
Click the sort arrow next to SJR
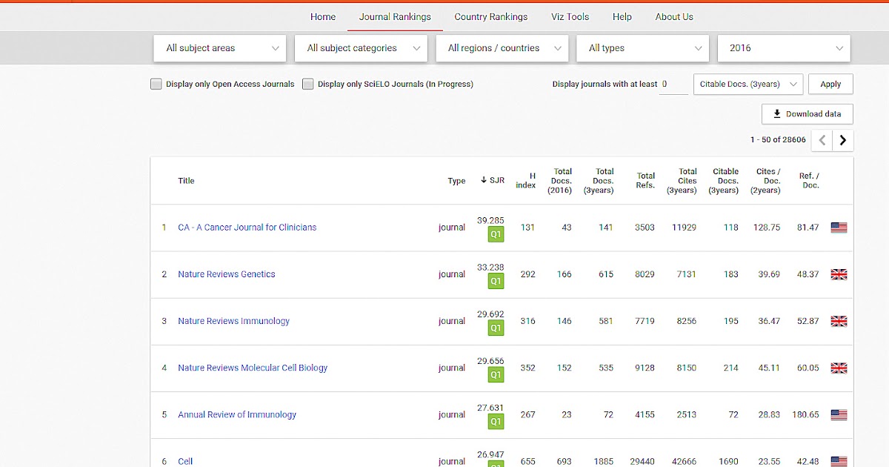pos(482,179)
